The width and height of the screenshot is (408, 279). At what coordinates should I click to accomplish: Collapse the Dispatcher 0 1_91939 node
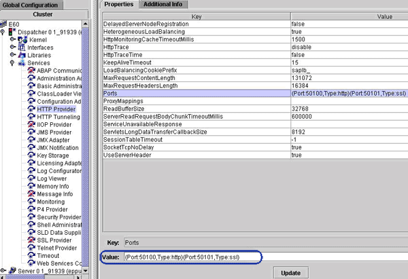pos(3,32)
